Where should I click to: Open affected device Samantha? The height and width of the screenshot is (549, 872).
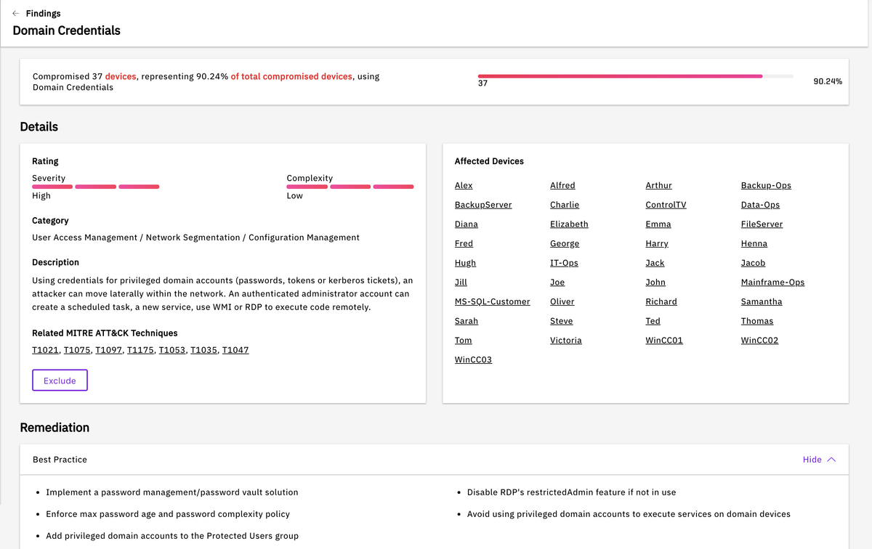762,301
